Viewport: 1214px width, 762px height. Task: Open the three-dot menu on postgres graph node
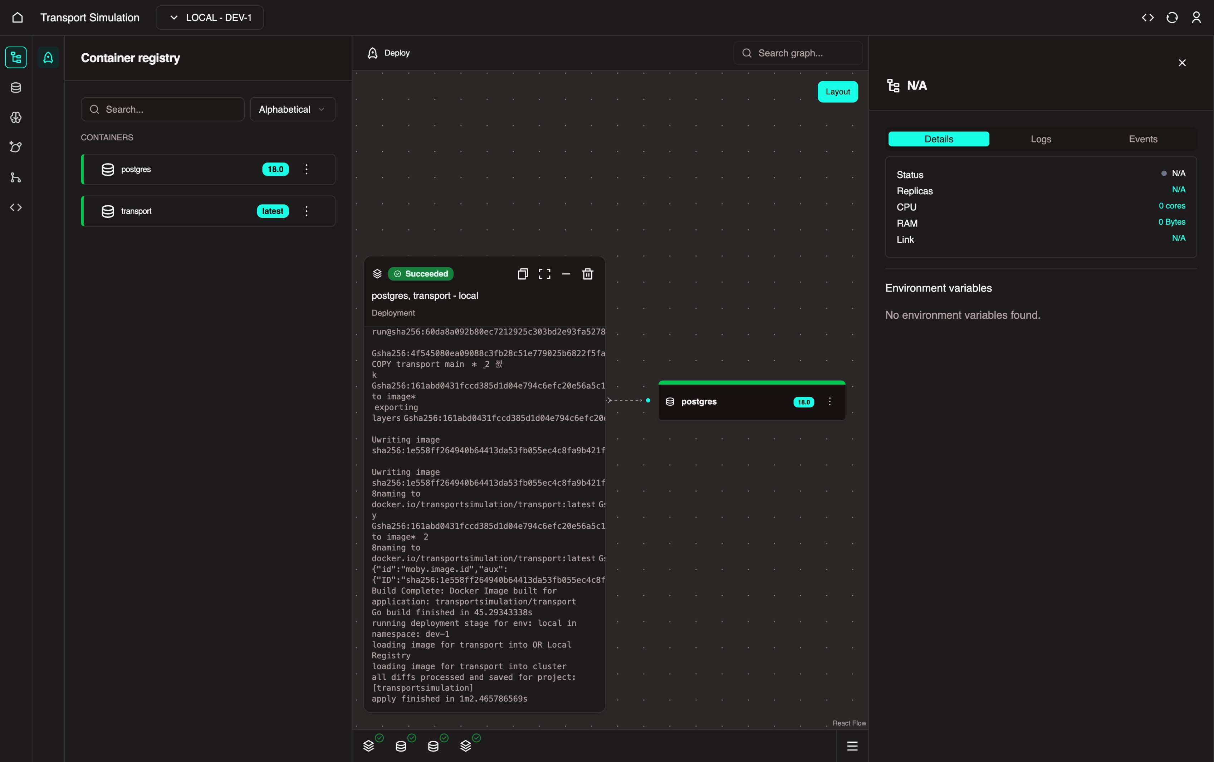point(829,402)
